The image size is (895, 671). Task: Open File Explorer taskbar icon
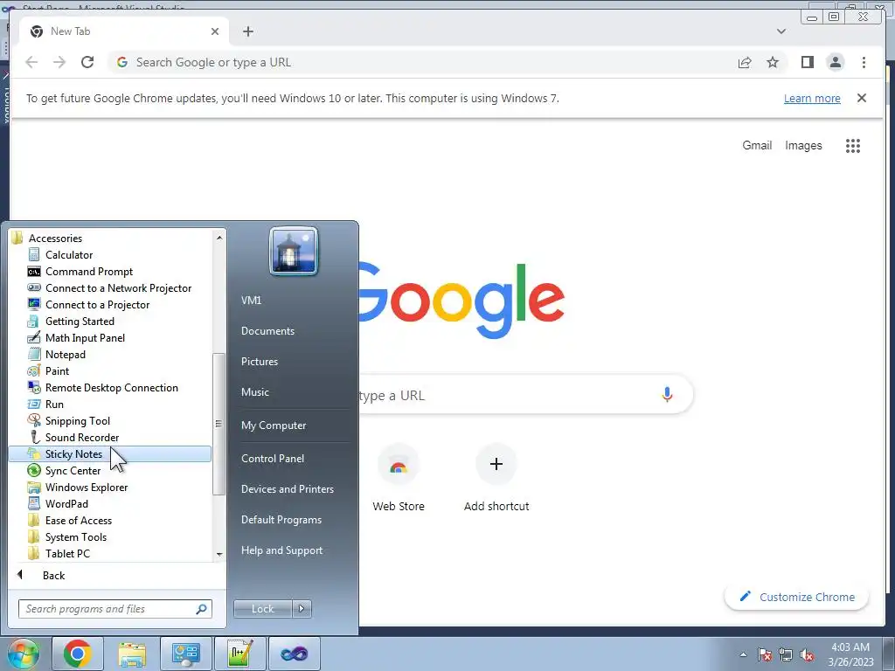[132, 654]
